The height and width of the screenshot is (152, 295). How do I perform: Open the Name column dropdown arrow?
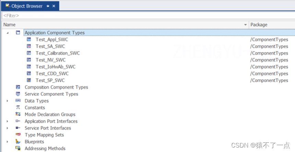pyautogui.click(x=245, y=25)
